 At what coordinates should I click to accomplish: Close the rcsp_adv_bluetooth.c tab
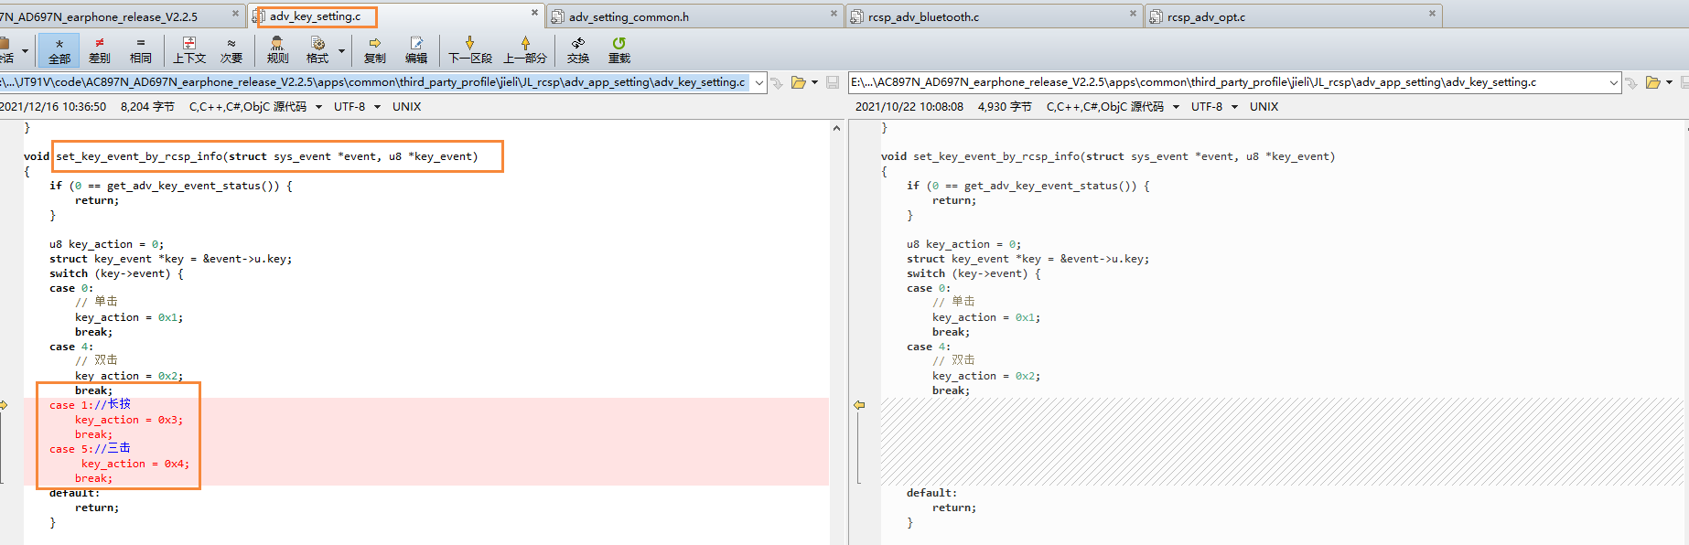click(x=1133, y=14)
